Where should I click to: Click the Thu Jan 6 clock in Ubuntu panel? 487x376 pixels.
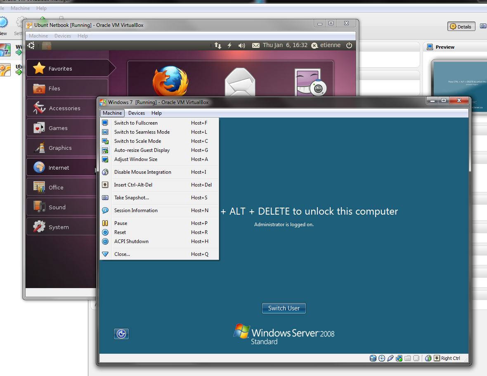point(285,45)
